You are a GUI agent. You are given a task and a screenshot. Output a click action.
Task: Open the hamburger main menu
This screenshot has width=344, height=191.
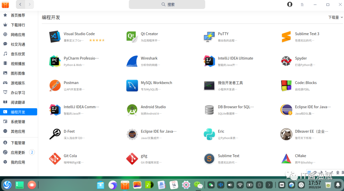tap(302, 4)
